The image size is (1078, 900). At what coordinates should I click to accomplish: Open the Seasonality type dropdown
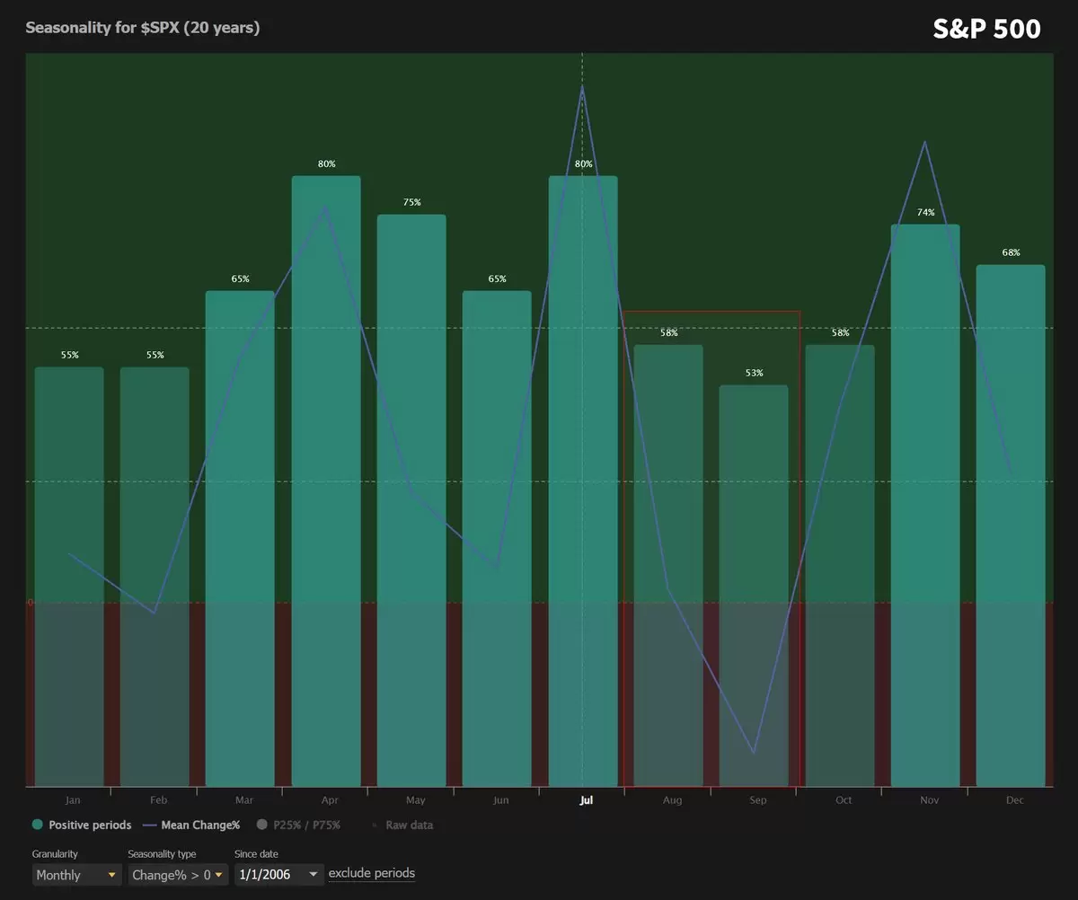pyautogui.click(x=178, y=875)
